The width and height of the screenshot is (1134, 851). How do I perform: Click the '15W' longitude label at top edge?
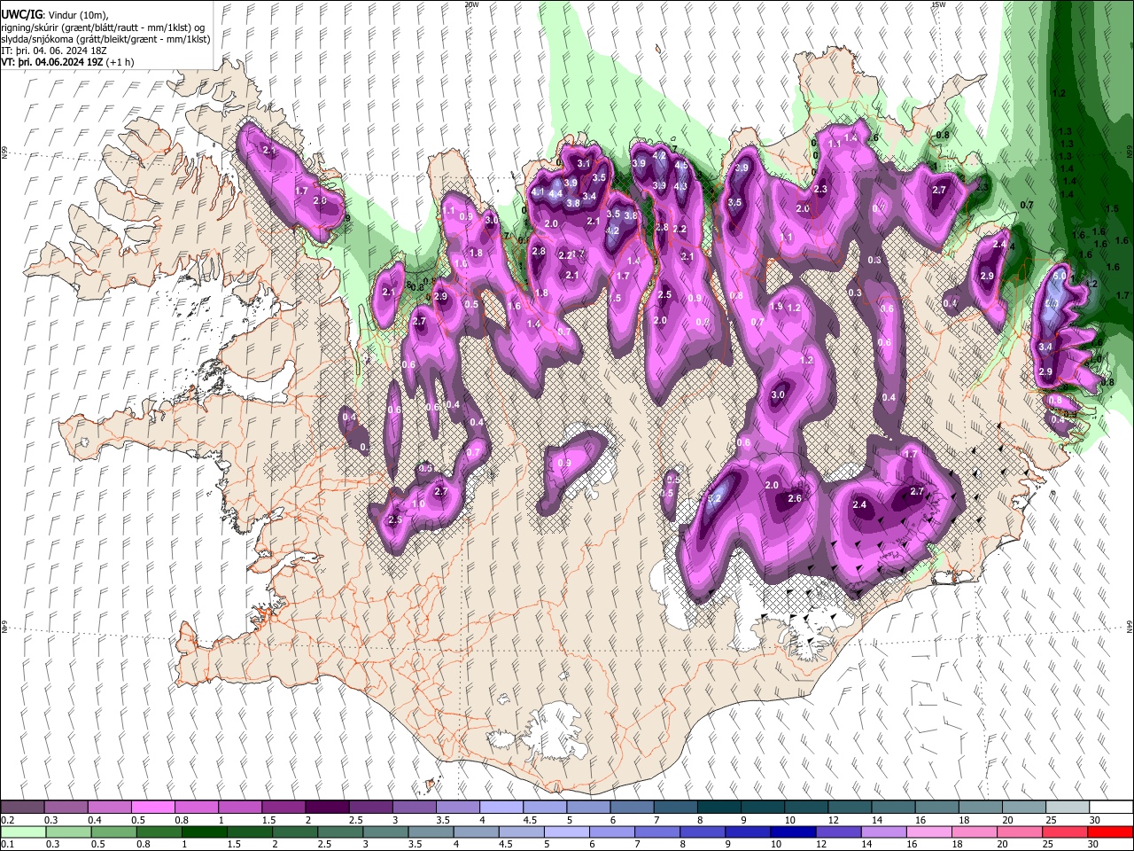pos(937,4)
